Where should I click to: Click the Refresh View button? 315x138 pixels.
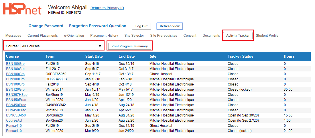coord(170,26)
